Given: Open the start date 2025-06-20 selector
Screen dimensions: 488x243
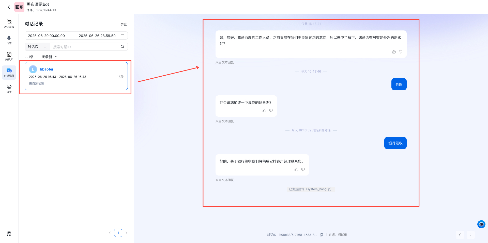Looking at the screenshot, I should point(47,36).
